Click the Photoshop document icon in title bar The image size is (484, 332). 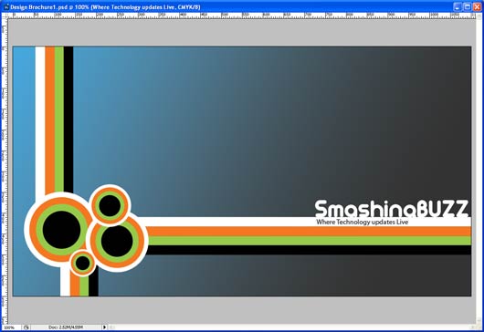(6, 6)
